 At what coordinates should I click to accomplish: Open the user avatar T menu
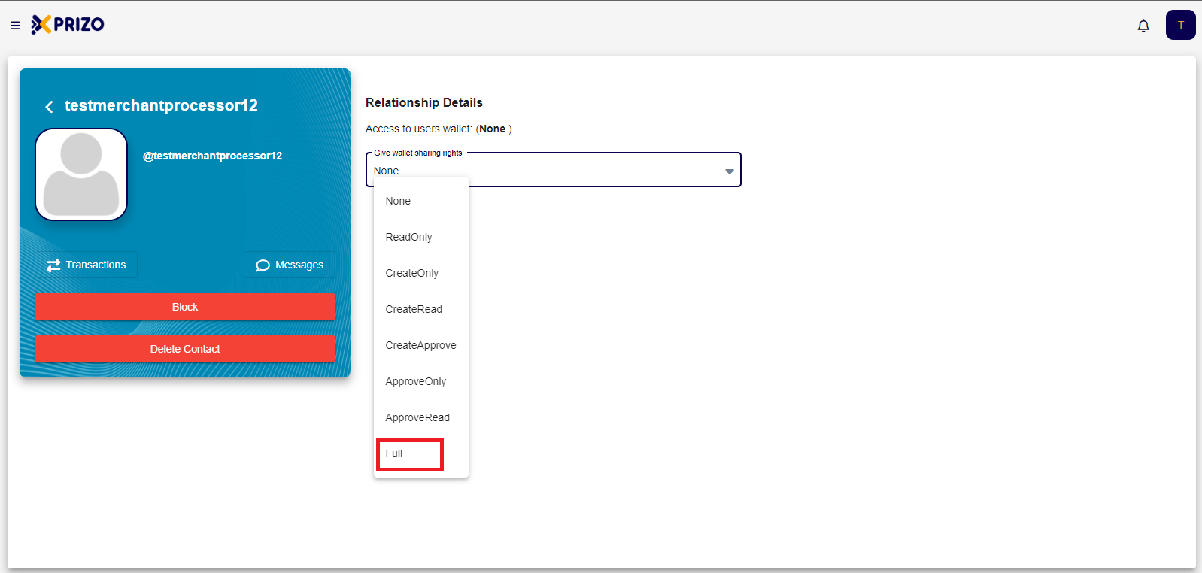tap(1181, 25)
